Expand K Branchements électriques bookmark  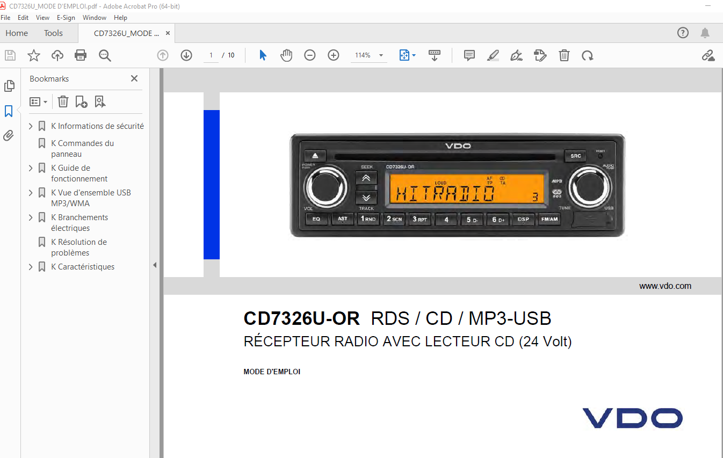pyautogui.click(x=31, y=217)
